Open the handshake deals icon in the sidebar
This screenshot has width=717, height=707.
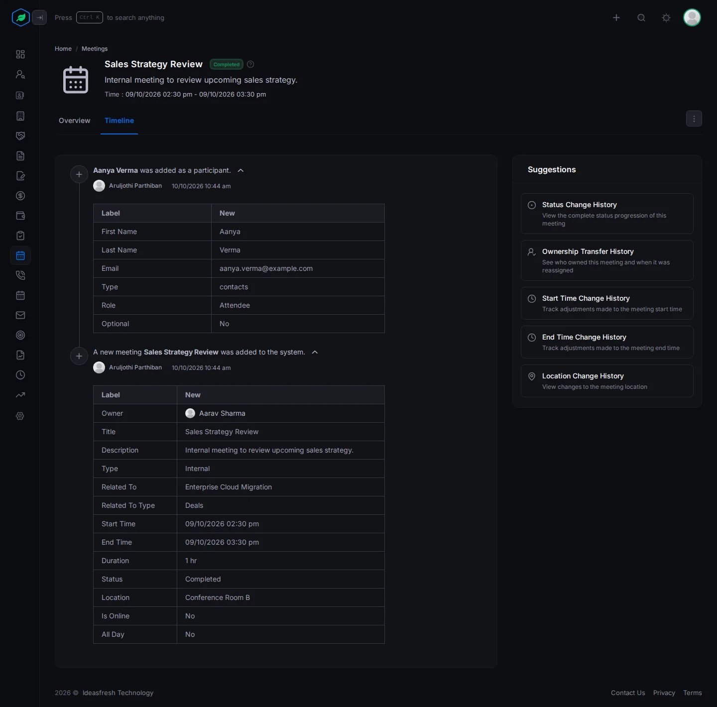(x=20, y=136)
